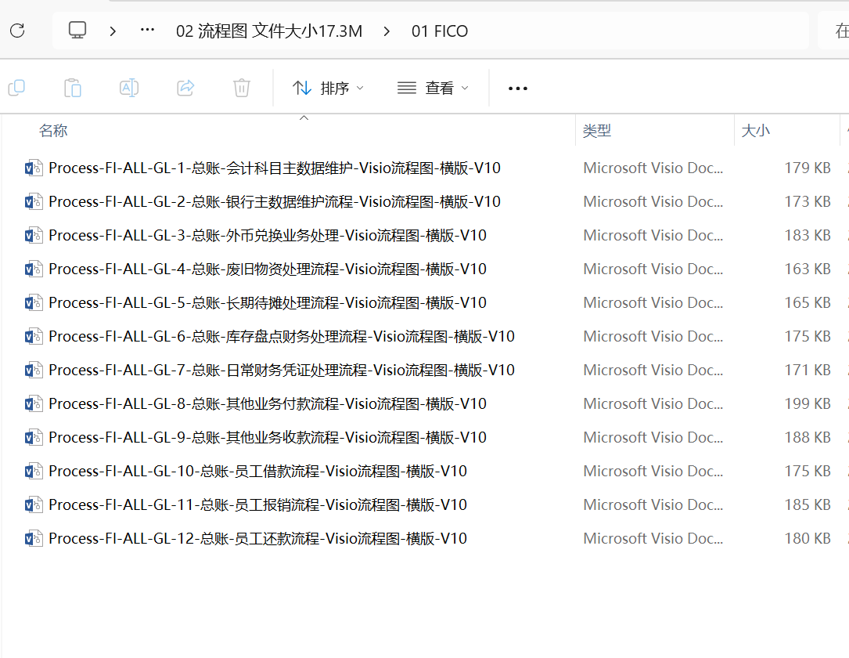Sort files by the 名称 column header
Screen dimensions: 849x658
(53, 131)
